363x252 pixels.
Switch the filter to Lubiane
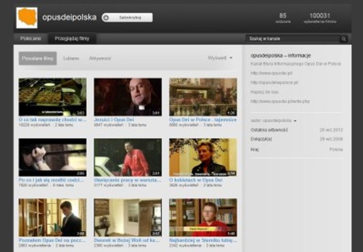[71, 58]
